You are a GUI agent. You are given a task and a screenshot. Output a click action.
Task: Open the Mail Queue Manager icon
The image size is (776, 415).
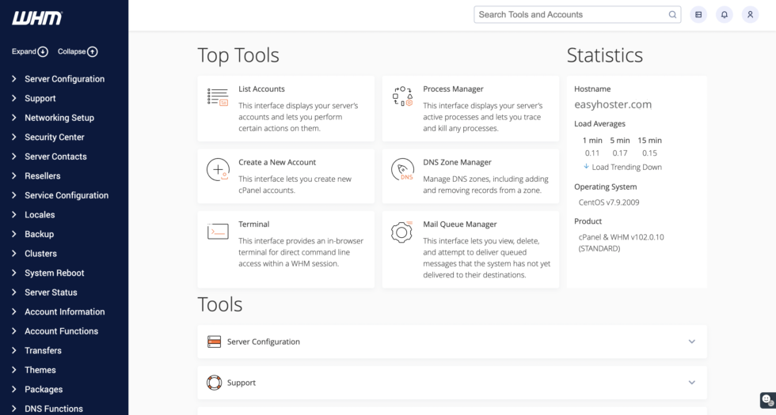tap(402, 232)
